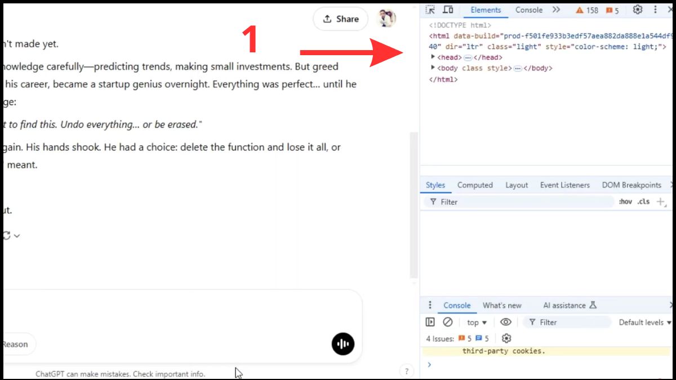Image resolution: width=676 pixels, height=380 pixels.
Task: Switch to the top Console tab
Action: (x=529, y=10)
